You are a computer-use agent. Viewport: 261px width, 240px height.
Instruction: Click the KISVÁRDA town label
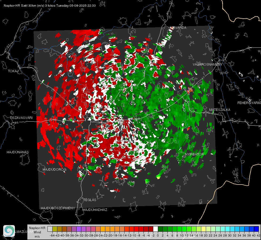[178, 28]
